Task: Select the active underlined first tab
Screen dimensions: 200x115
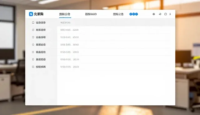Action: [65, 14]
